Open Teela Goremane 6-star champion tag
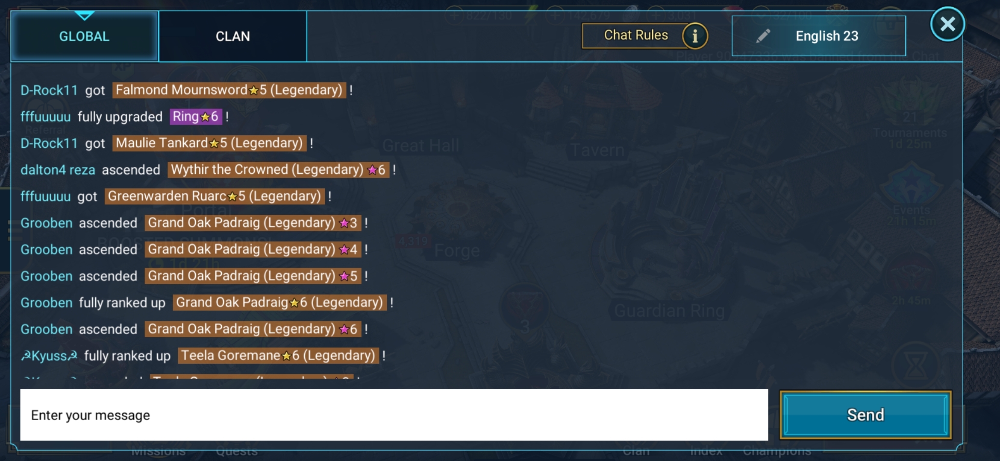1000x461 pixels. (279, 356)
